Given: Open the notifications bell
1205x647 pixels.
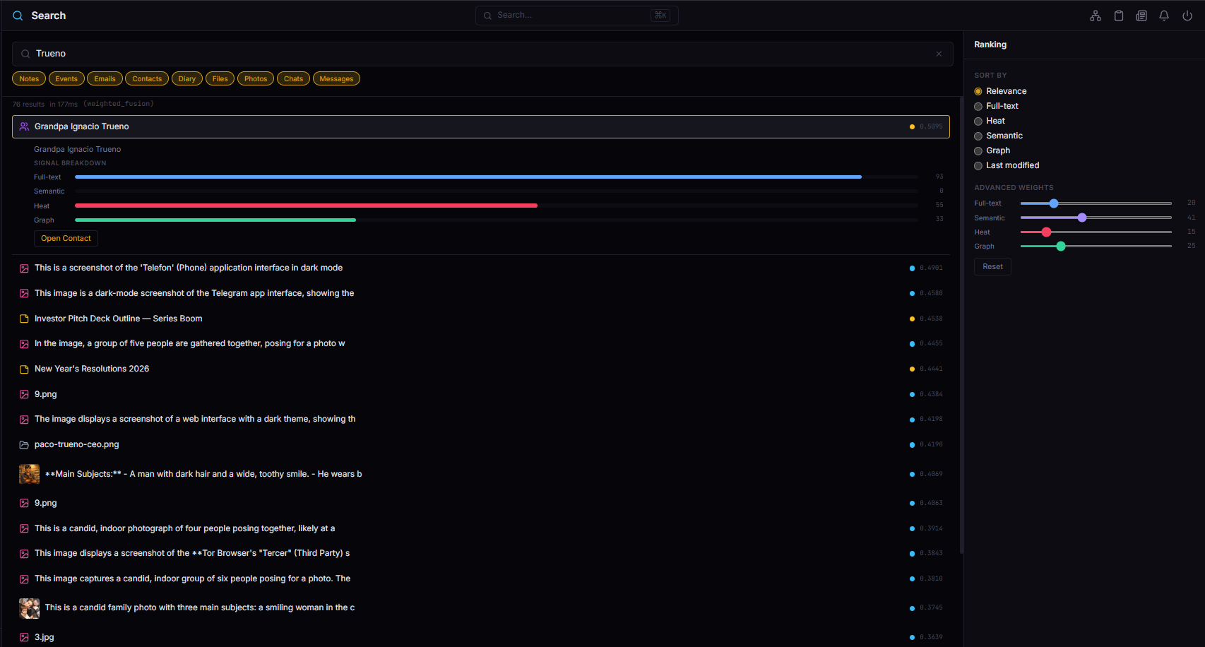Looking at the screenshot, I should click(1164, 15).
